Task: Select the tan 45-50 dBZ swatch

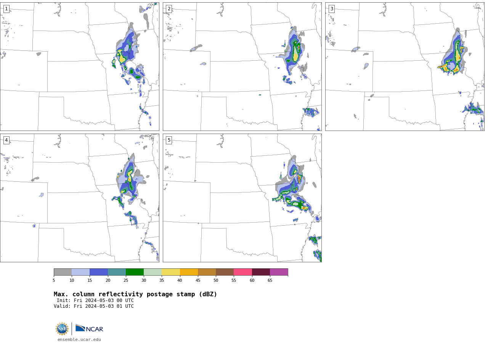Action: point(207,272)
